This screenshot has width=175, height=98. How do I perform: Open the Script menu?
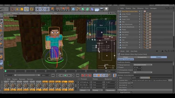(110, 5)
